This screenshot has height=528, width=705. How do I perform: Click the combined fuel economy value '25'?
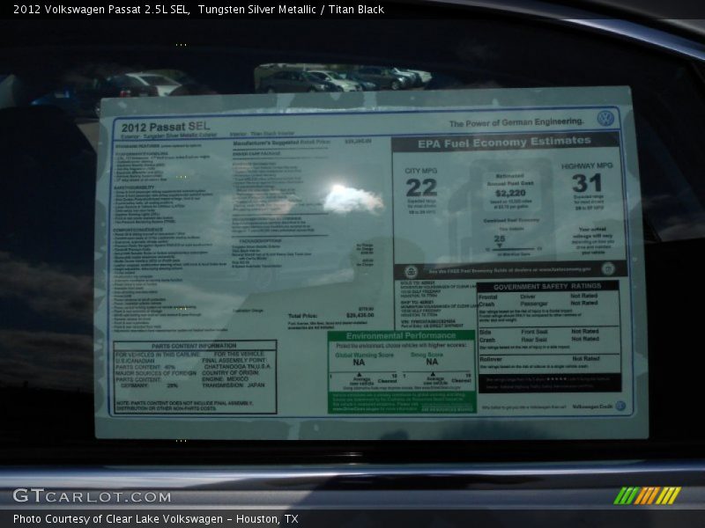(x=500, y=238)
